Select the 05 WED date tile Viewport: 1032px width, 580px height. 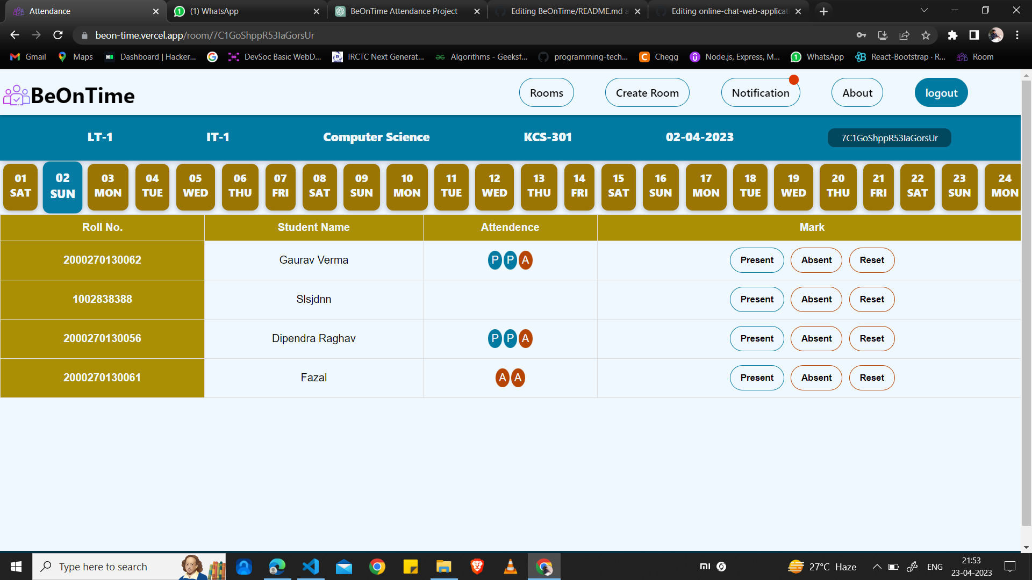(x=195, y=187)
